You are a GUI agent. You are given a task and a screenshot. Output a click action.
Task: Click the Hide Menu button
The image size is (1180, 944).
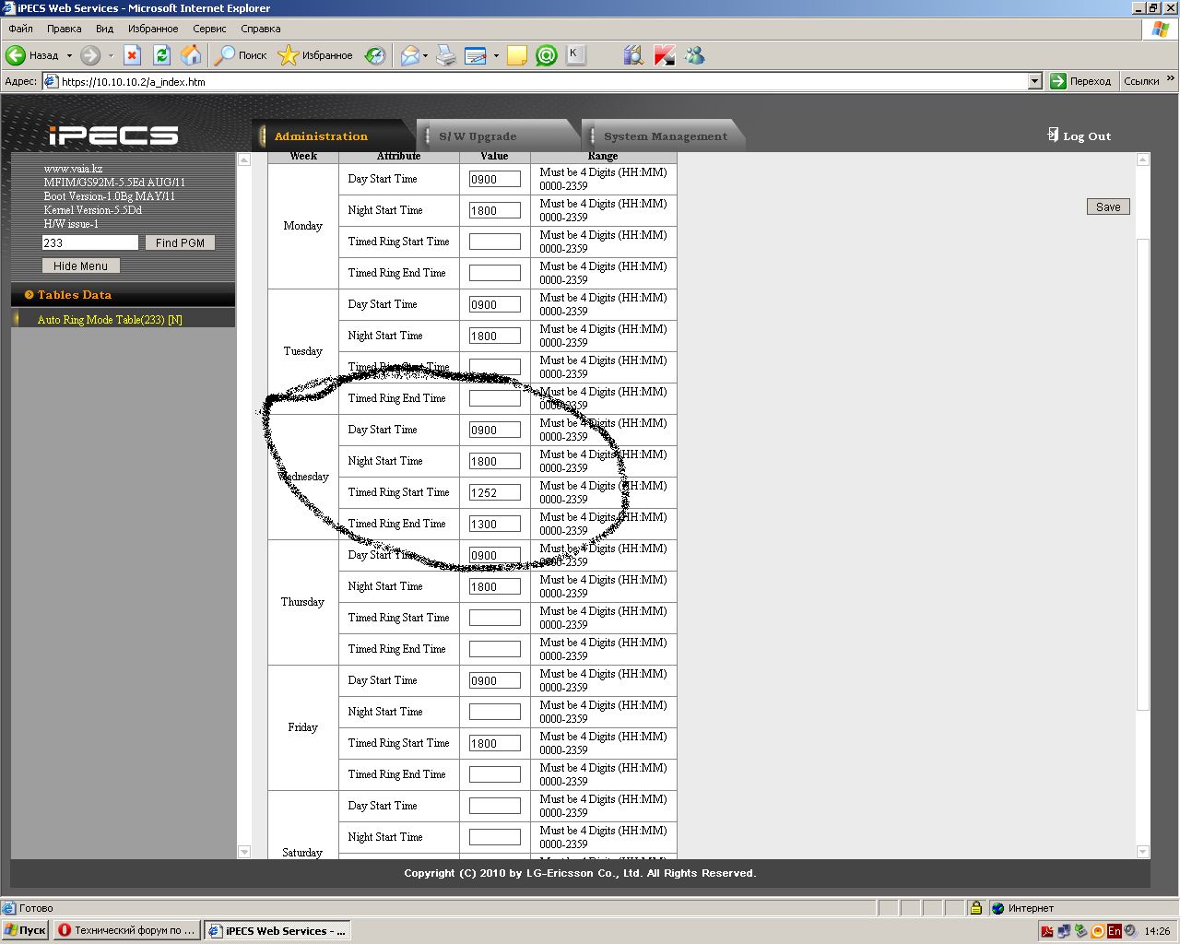click(x=80, y=265)
